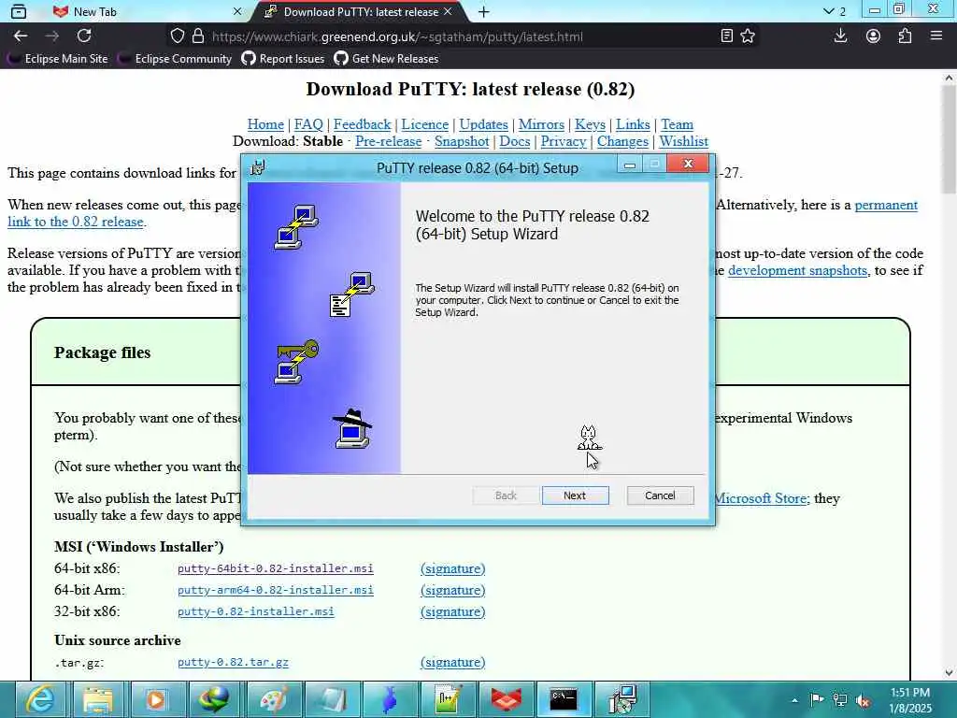This screenshot has width=957, height=718.
Task: Click the page vertical scrollbar thumb
Action: (x=949, y=140)
